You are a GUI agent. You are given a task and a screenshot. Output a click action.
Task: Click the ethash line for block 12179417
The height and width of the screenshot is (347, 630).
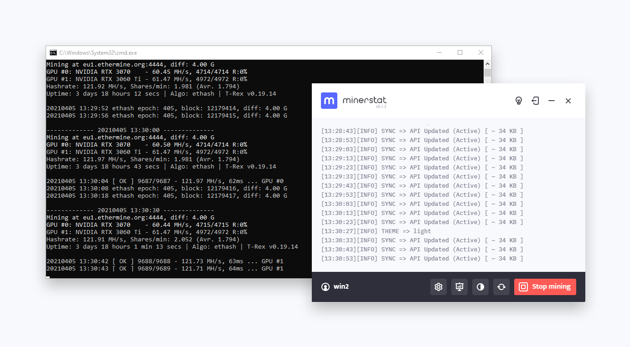(167, 196)
